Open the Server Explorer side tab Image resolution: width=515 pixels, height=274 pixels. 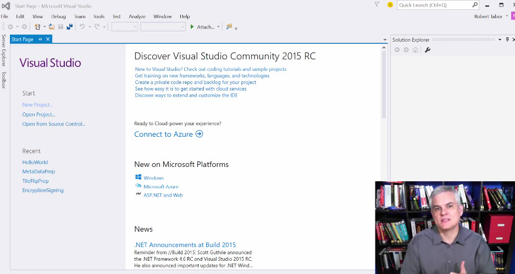pyautogui.click(x=4, y=50)
